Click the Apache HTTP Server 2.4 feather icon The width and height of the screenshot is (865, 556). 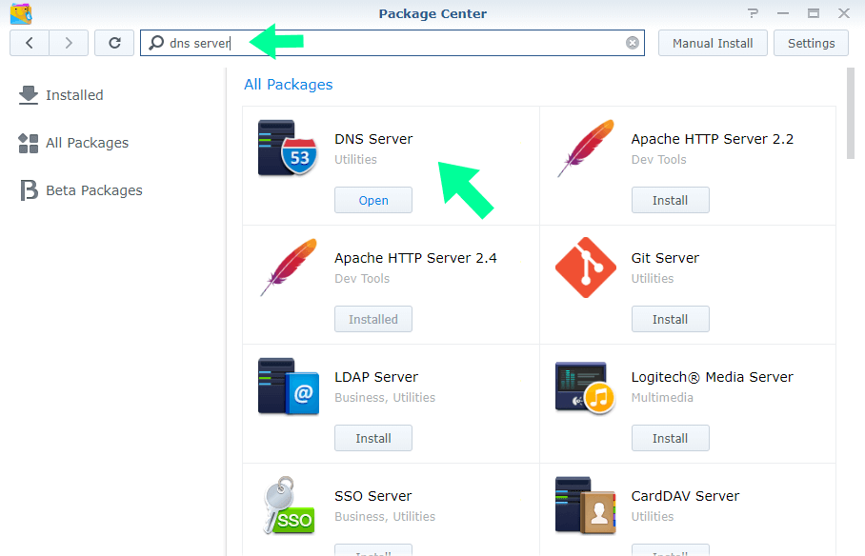tap(289, 267)
